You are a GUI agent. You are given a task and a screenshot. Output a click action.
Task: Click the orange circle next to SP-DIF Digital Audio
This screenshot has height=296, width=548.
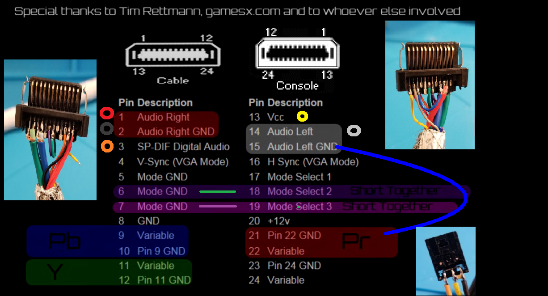107,146
